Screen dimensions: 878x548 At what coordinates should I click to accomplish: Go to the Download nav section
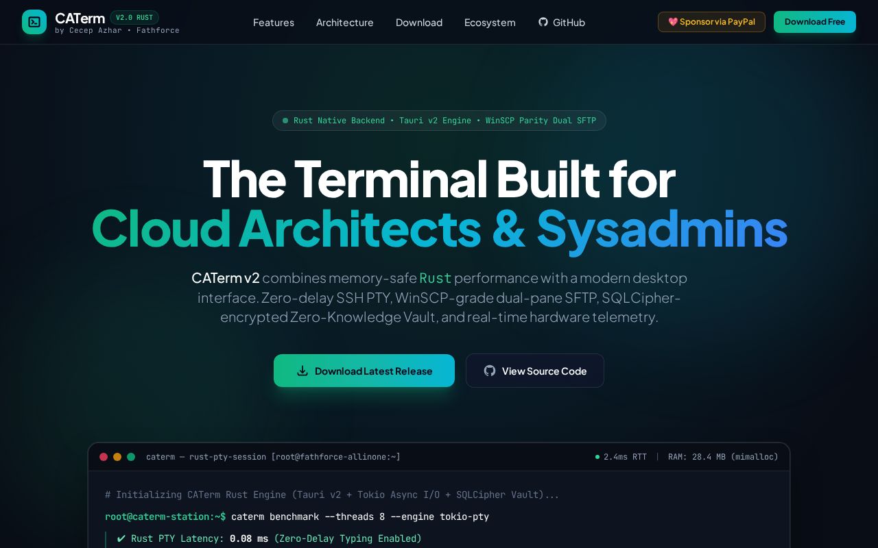point(419,23)
